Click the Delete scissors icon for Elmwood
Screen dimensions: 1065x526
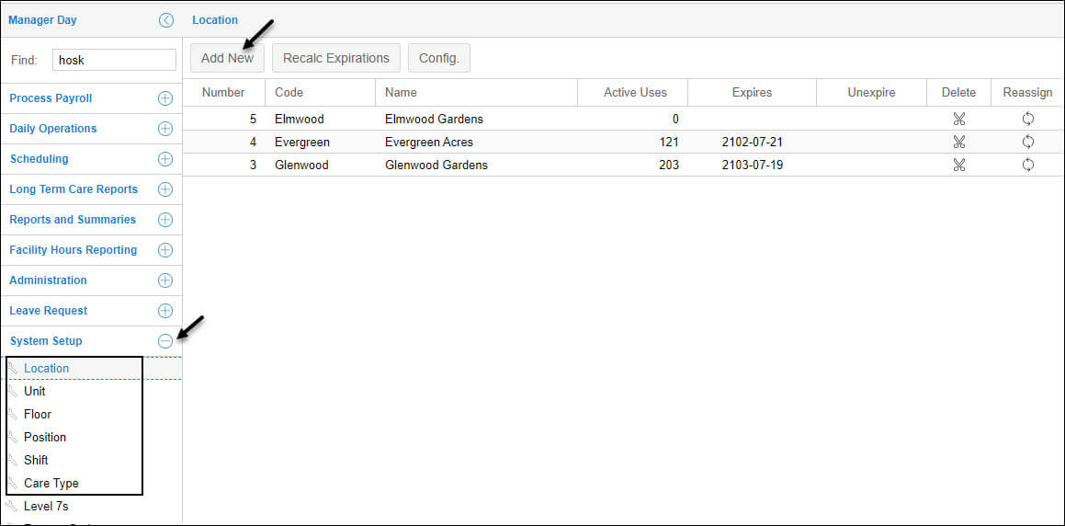coord(958,119)
